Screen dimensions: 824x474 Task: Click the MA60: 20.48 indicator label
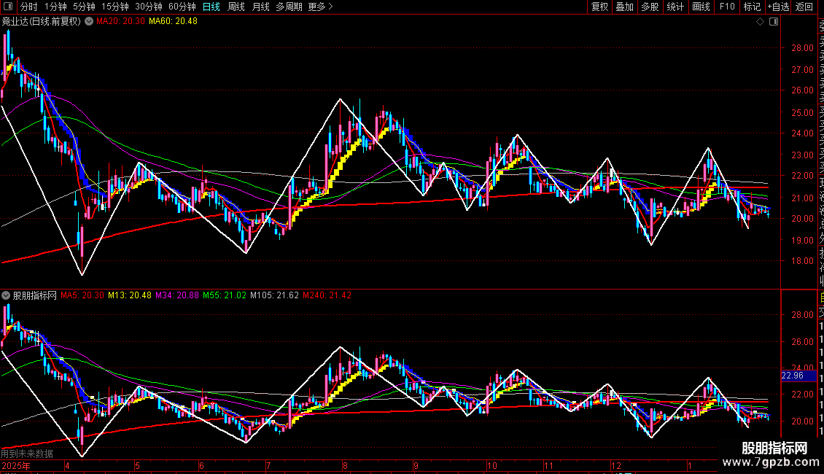point(173,22)
